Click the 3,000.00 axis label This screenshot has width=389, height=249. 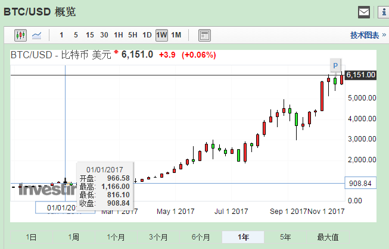tap(362, 139)
